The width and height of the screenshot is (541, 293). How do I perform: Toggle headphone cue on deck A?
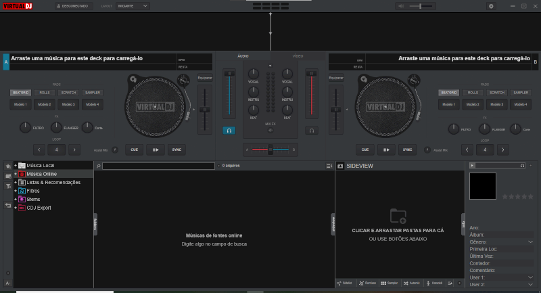pos(230,130)
